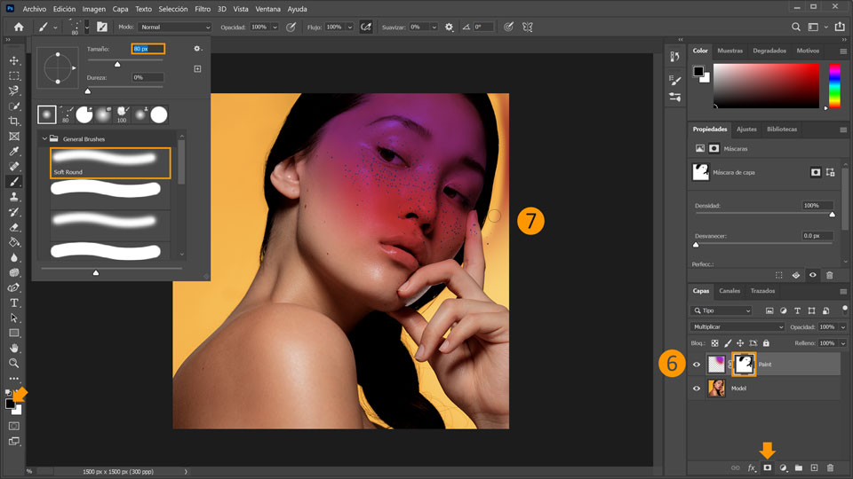Open the brush Modo Normal dropdown
Screen dimensions: 853x479
pos(174,27)
